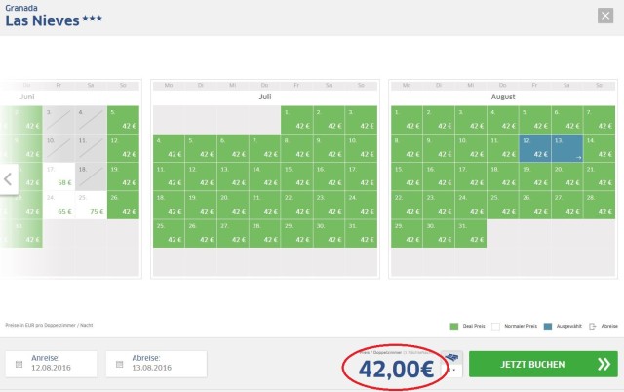Select June 24 priced at 65 €
The width and height of the screenshot is (624, 392).
point(59,204)
